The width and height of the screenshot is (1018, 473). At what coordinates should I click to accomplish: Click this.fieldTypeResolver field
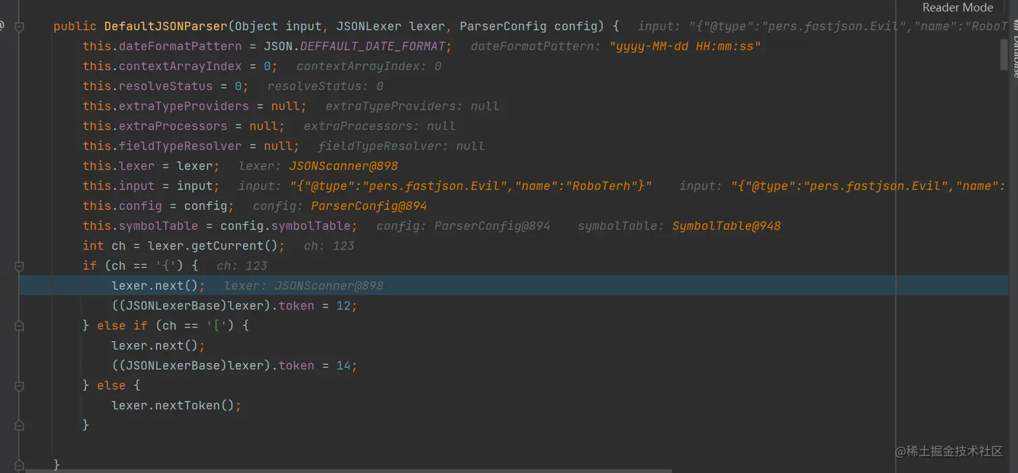click(x=162, y=146)
